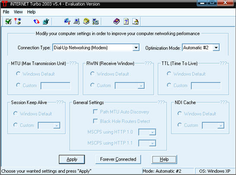Click the single computer toolbar icon
This screenshot has width=236, height=175.
tap(77, 21)
